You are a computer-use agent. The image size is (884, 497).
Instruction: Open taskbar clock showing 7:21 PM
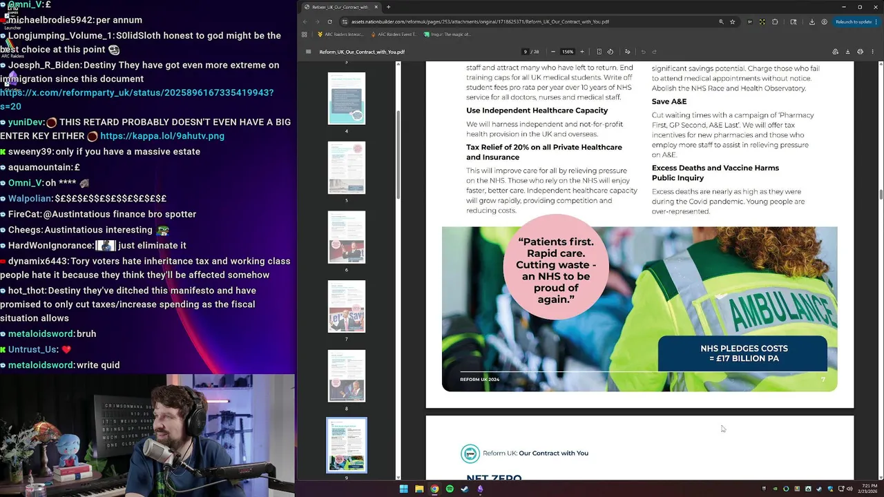point(867,489)
